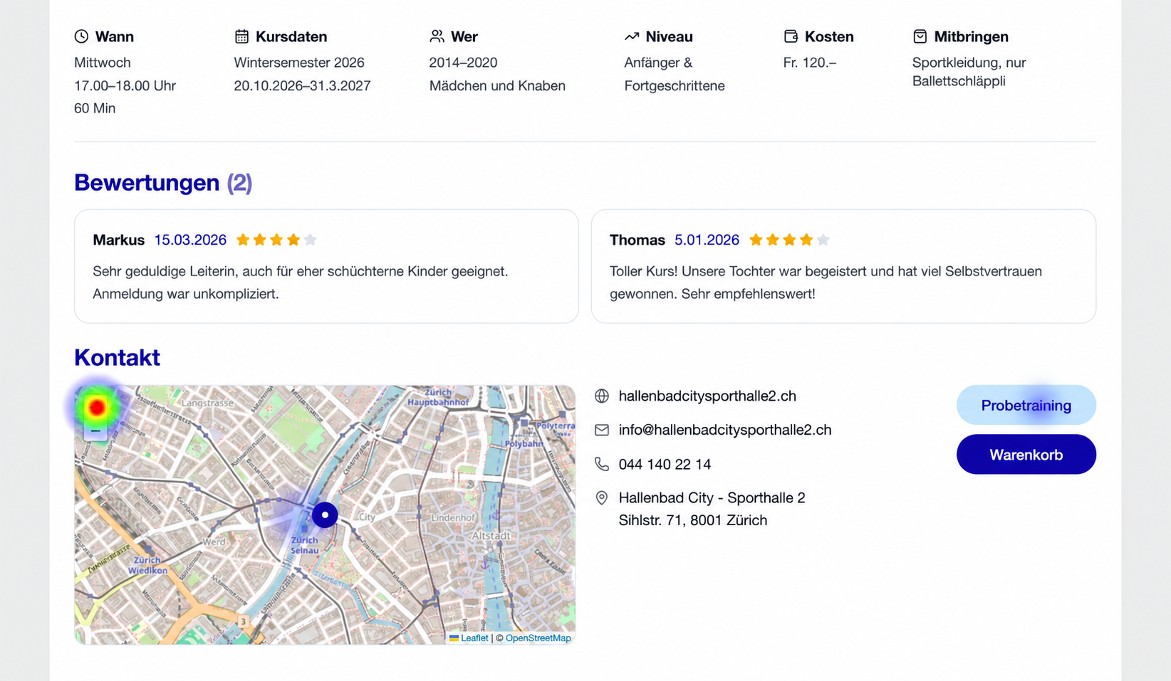
Task: Click the wallet icon next to Kosten
Action: tap(791, 36)
